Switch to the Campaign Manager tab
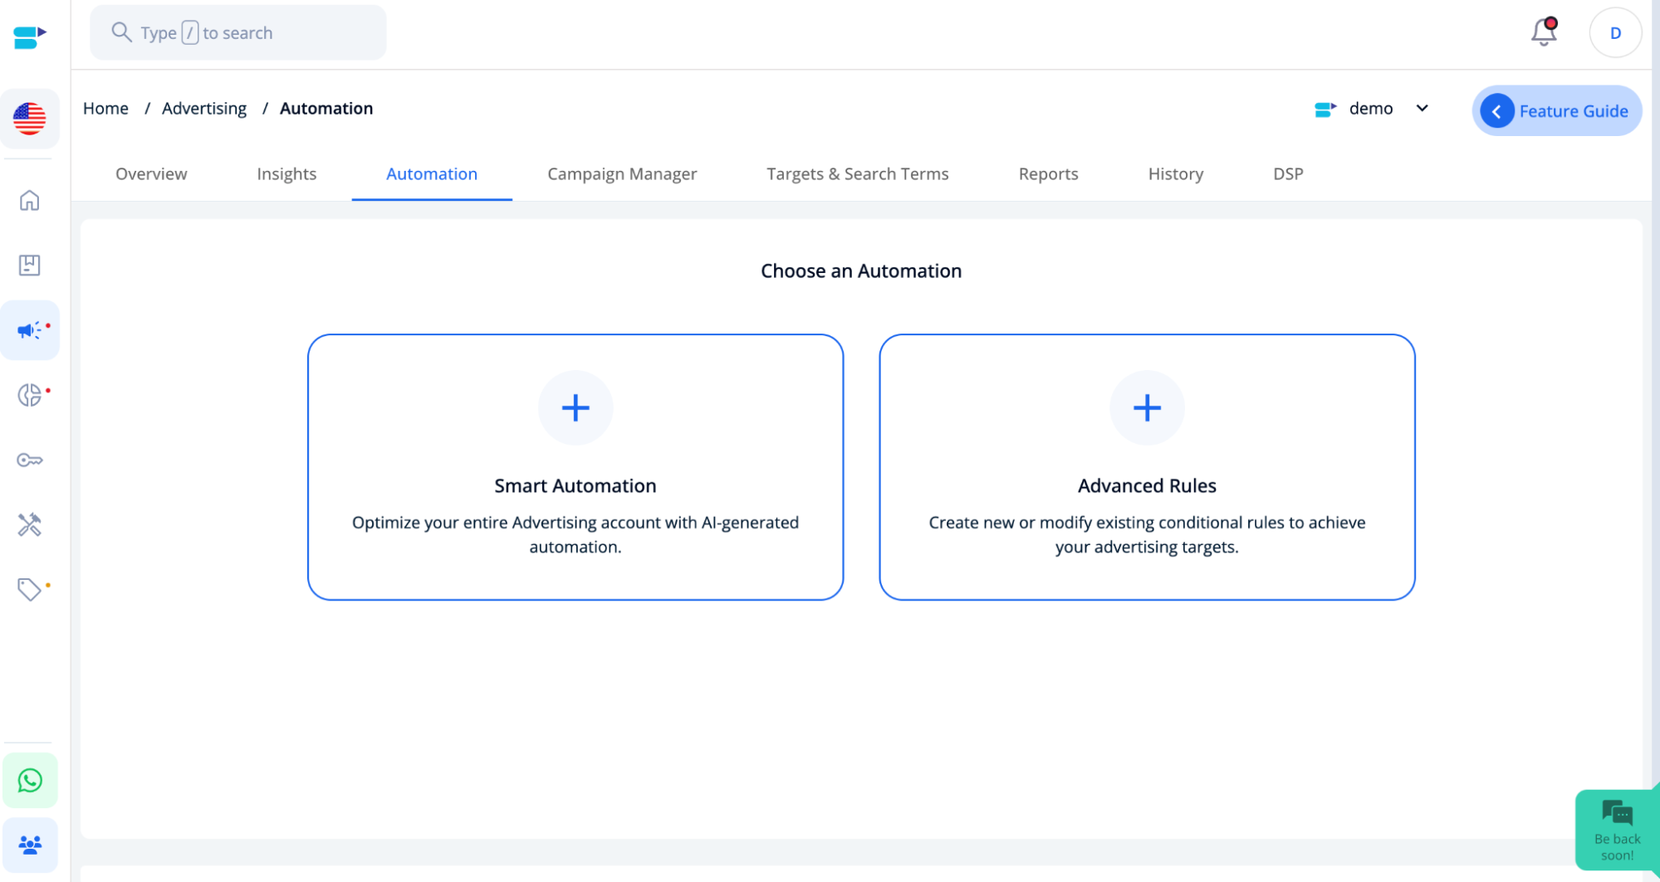The height and width of the screenshot is (882, 1660). tap(621, 173)
